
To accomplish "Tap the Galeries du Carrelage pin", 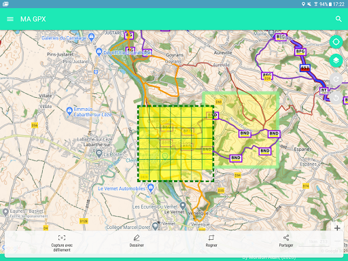I will [x=91, y=36].
